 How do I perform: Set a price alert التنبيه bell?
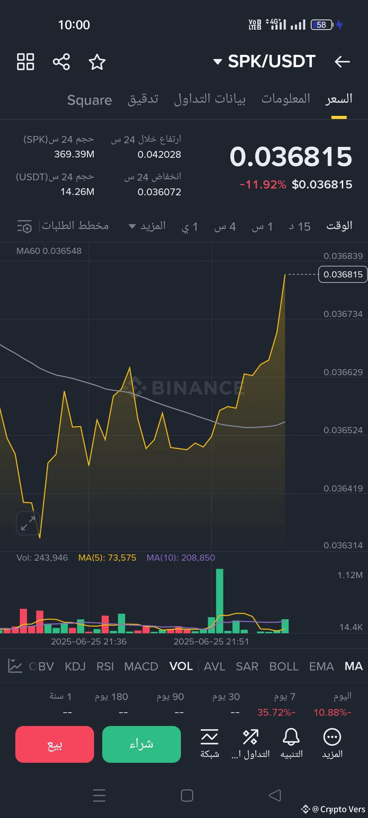[291, 743]
